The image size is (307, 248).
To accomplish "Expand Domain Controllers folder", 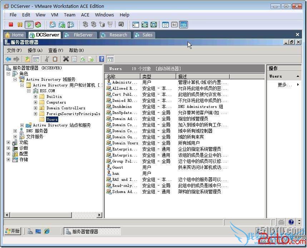I will (x=35, y=108).
